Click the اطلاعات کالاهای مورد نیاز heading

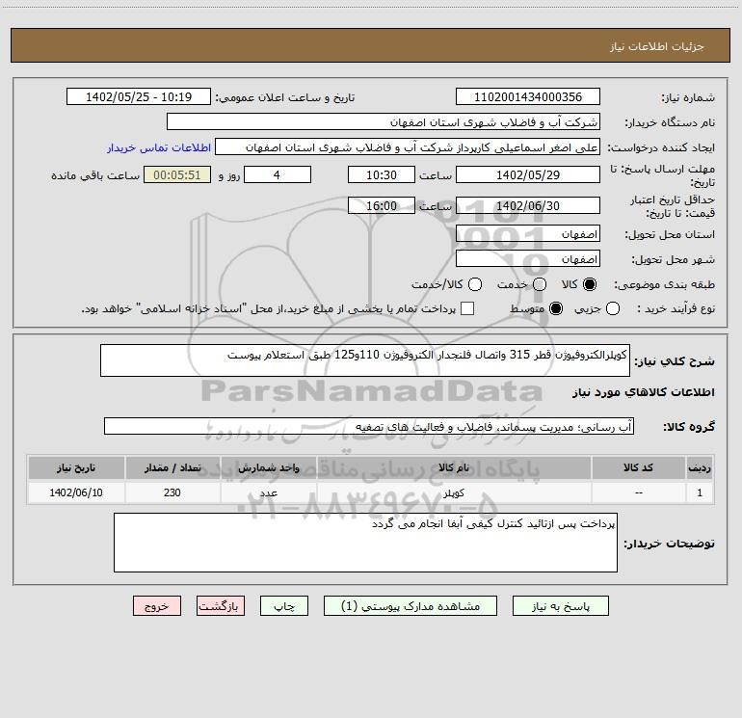point(644,392)
